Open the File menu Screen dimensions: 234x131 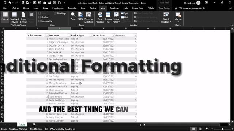[5, 8]
